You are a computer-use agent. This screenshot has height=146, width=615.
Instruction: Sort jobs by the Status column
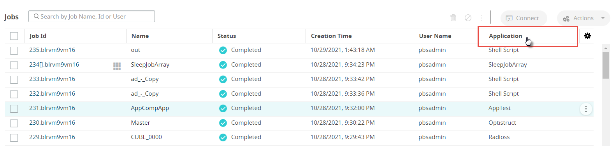click(227, 36)
